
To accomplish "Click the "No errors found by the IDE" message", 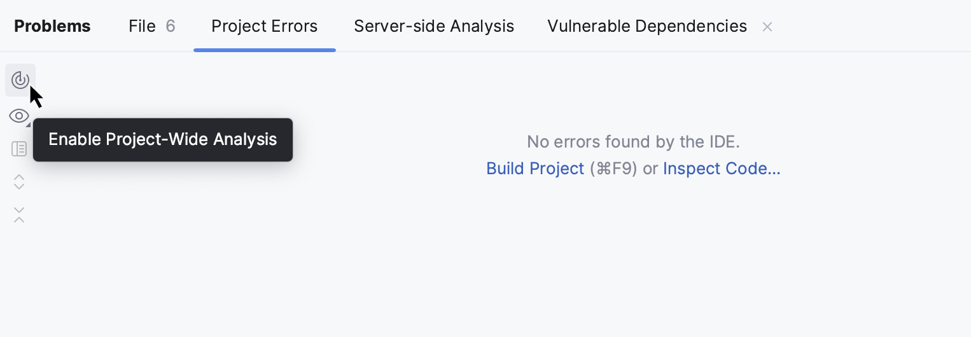I will point(633,141).
